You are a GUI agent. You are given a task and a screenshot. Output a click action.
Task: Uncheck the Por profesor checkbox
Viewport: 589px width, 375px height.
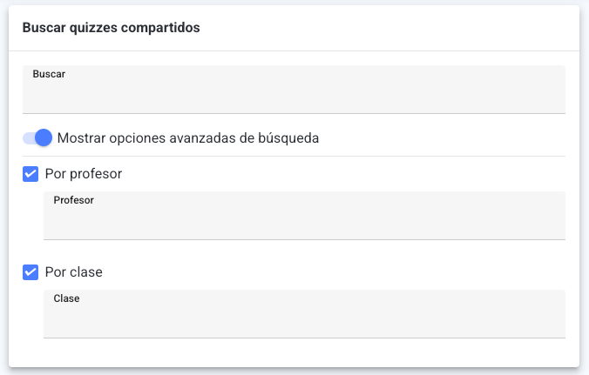(30, 174)
